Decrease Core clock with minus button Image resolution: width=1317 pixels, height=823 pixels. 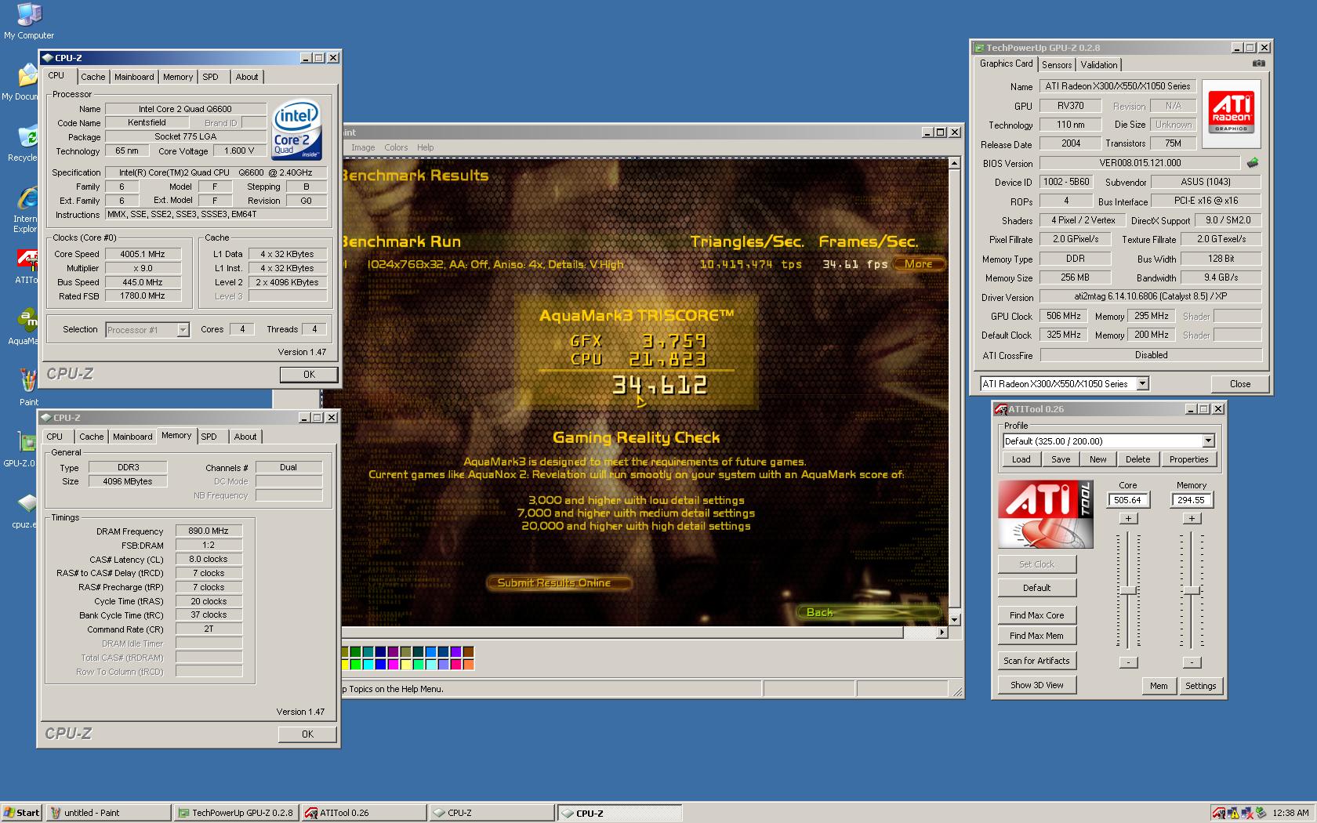pos(1128,662)
